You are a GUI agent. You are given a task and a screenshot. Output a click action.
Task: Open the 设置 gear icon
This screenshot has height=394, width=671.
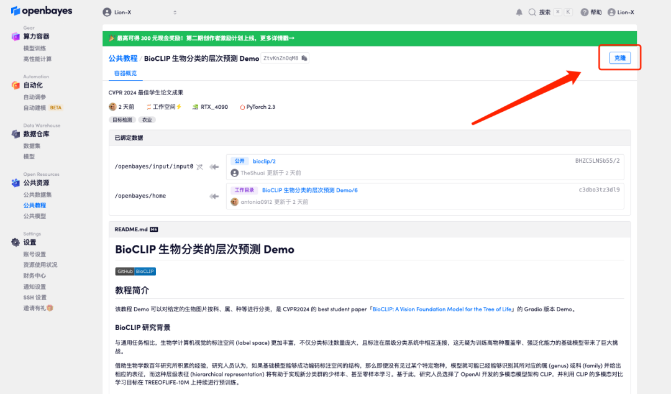click(16, 242)
